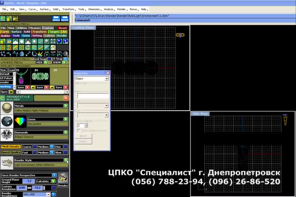
Task: Click the wireframe sphere icon in curve tools row
Action: (x=65, y=54)
